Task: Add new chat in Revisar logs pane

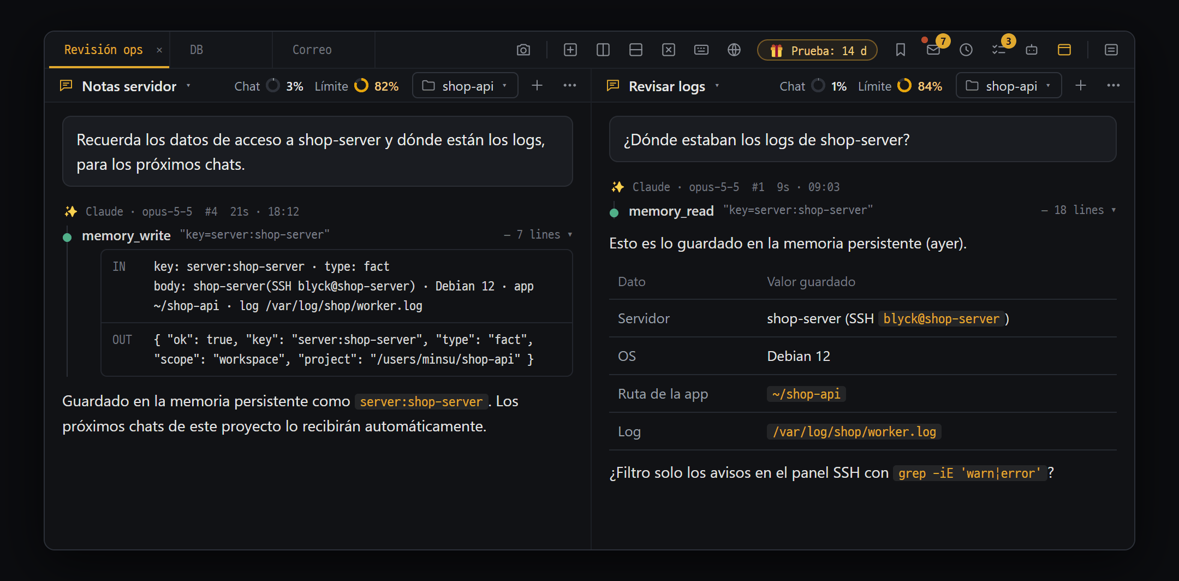Action: click(1081, 85)
